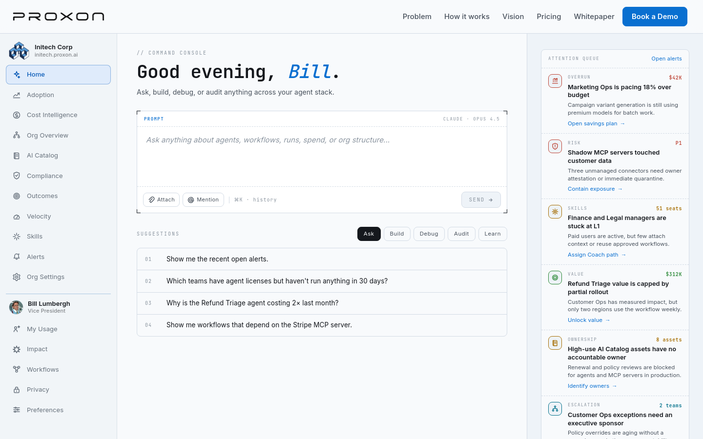The width and height of the screenshot is (703, 439).
Task: Click the Risk shield icon in attention queue
Action: tap(555, 146)
